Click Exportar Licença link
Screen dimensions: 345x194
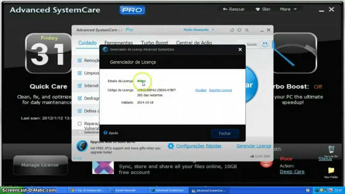click(x=220, y=90)
